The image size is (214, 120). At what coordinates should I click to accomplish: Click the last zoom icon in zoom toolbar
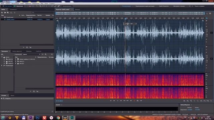click(211, 101)
